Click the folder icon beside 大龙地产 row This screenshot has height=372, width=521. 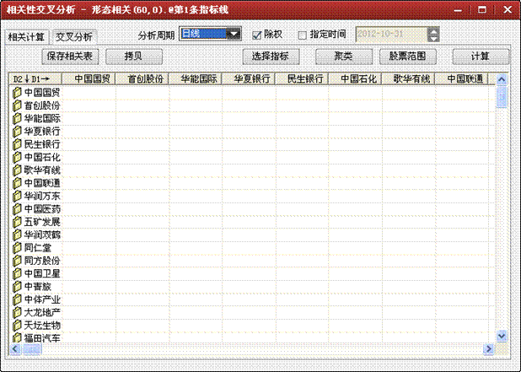click(x=17, y=312)
